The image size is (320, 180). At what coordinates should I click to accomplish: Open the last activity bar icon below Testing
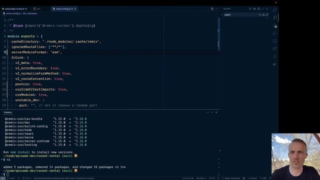274,64
